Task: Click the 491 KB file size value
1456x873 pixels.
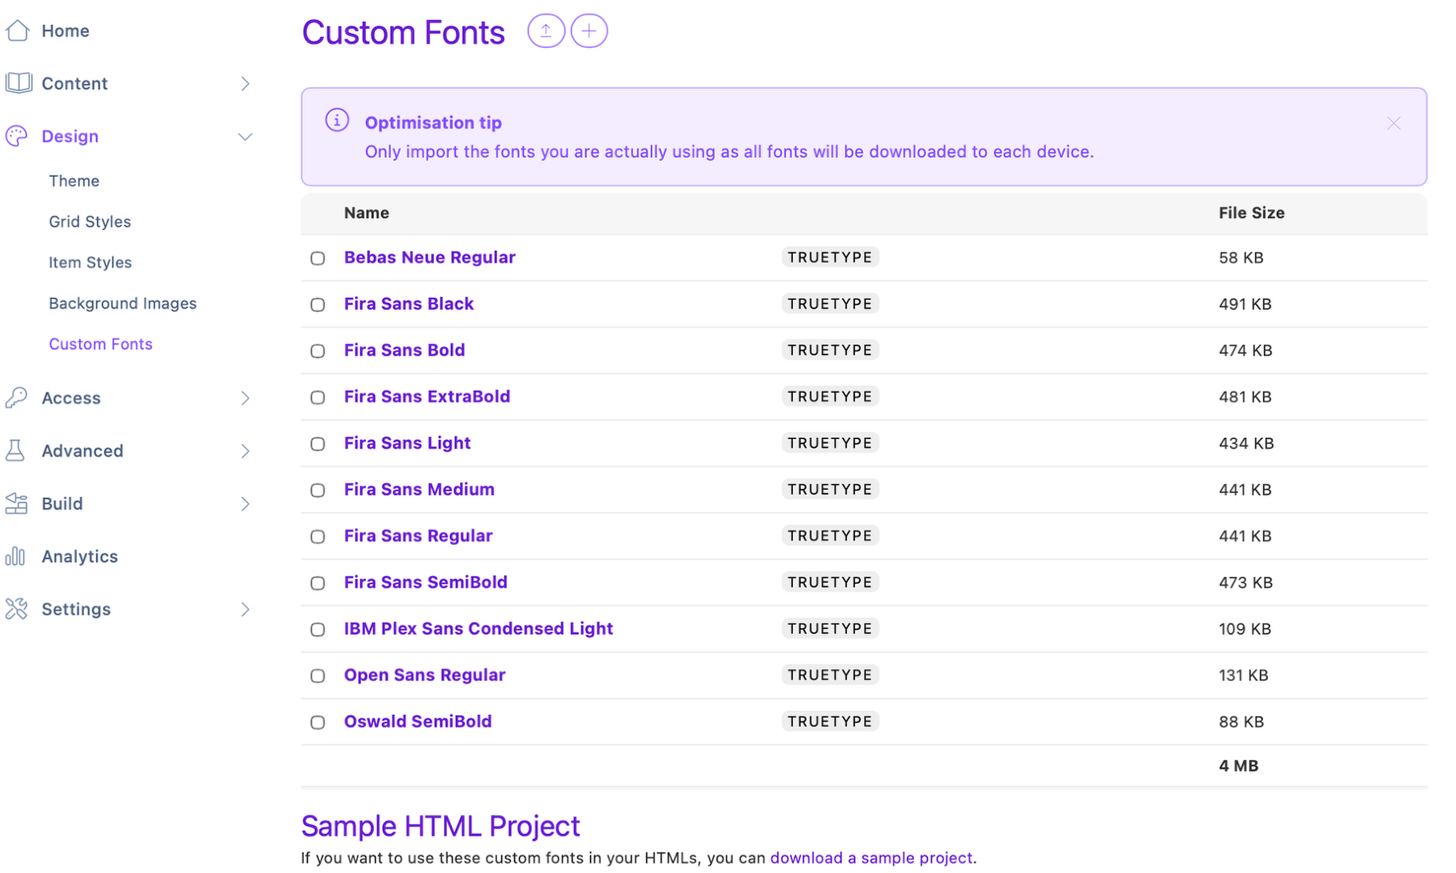Action: (x=1245, y=304)
